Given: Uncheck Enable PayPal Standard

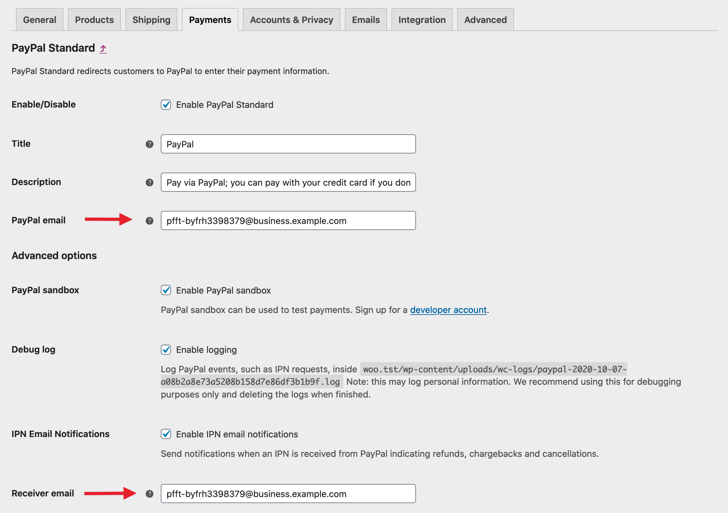Looking at the screenshot, I should (x=166, y=105).
